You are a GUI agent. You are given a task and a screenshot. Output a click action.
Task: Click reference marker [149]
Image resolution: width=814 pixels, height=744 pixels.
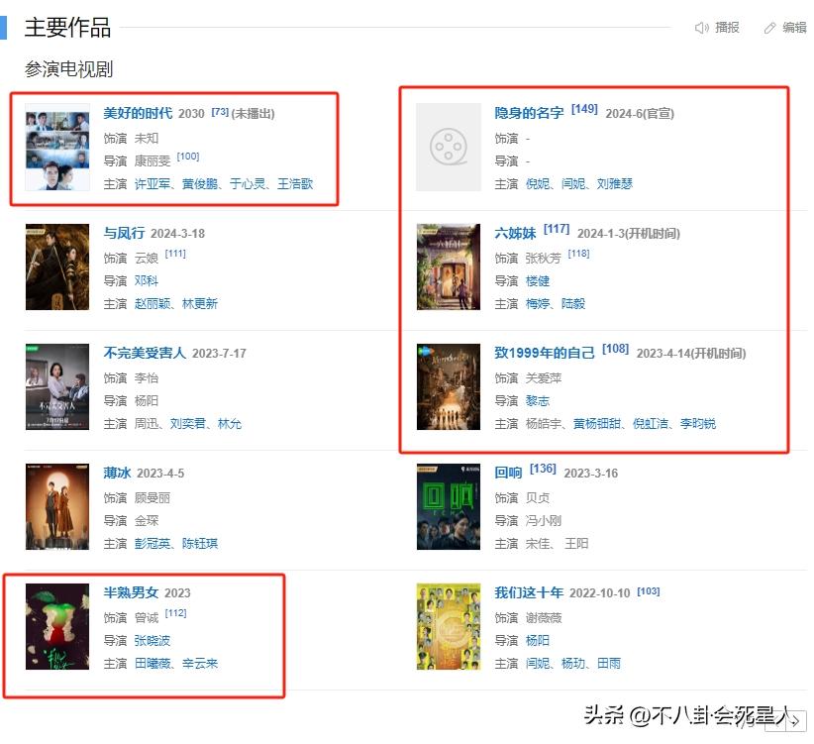click(584, 109)
